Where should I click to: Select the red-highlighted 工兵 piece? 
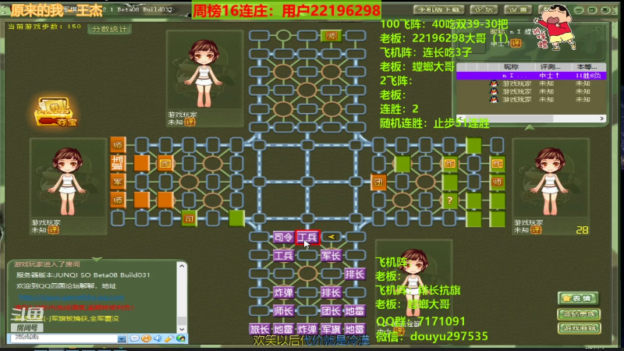(x=307, y=237)
